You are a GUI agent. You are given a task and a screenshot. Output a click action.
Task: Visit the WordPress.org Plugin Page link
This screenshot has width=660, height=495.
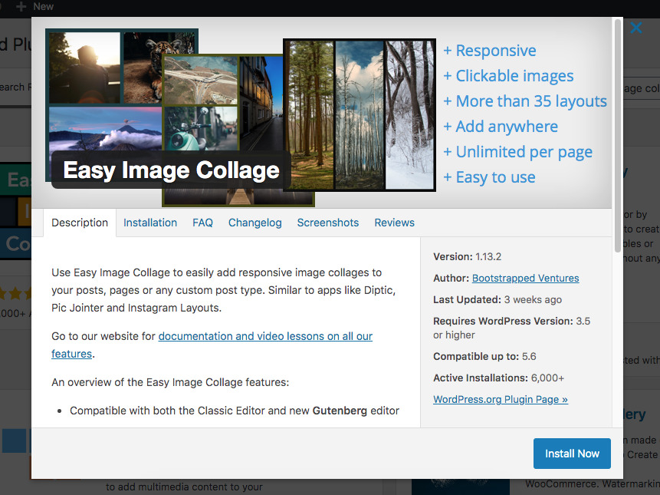click(500, 399)
